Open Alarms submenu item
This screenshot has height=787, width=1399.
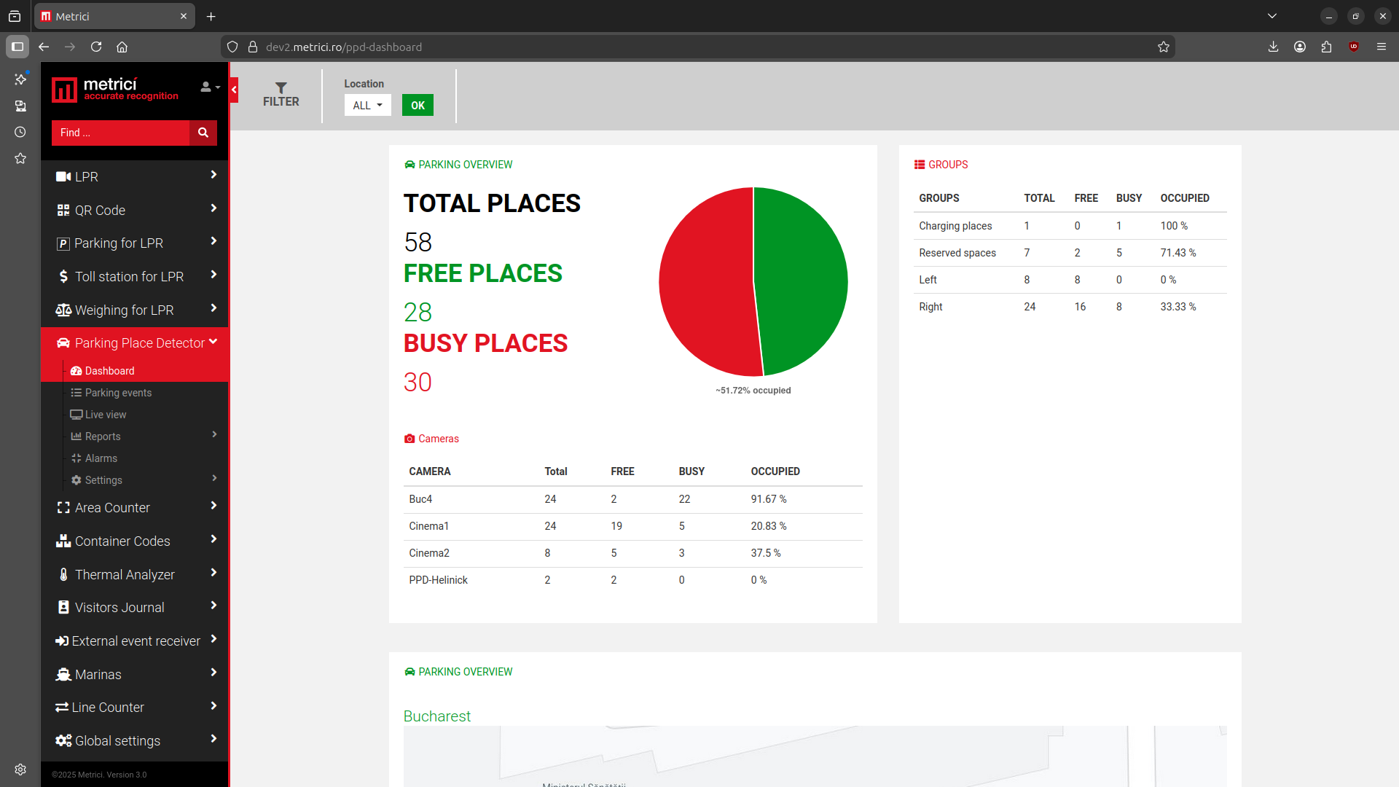[101, 458]
